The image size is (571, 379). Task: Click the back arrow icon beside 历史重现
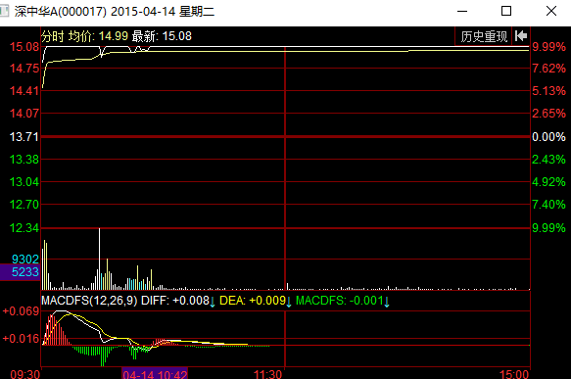coord(521,36)
